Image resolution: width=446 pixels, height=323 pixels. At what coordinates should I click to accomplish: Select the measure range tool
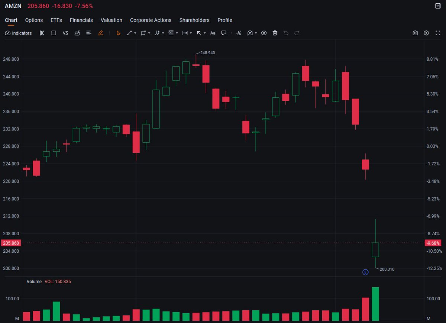click(x=185, y=33)
